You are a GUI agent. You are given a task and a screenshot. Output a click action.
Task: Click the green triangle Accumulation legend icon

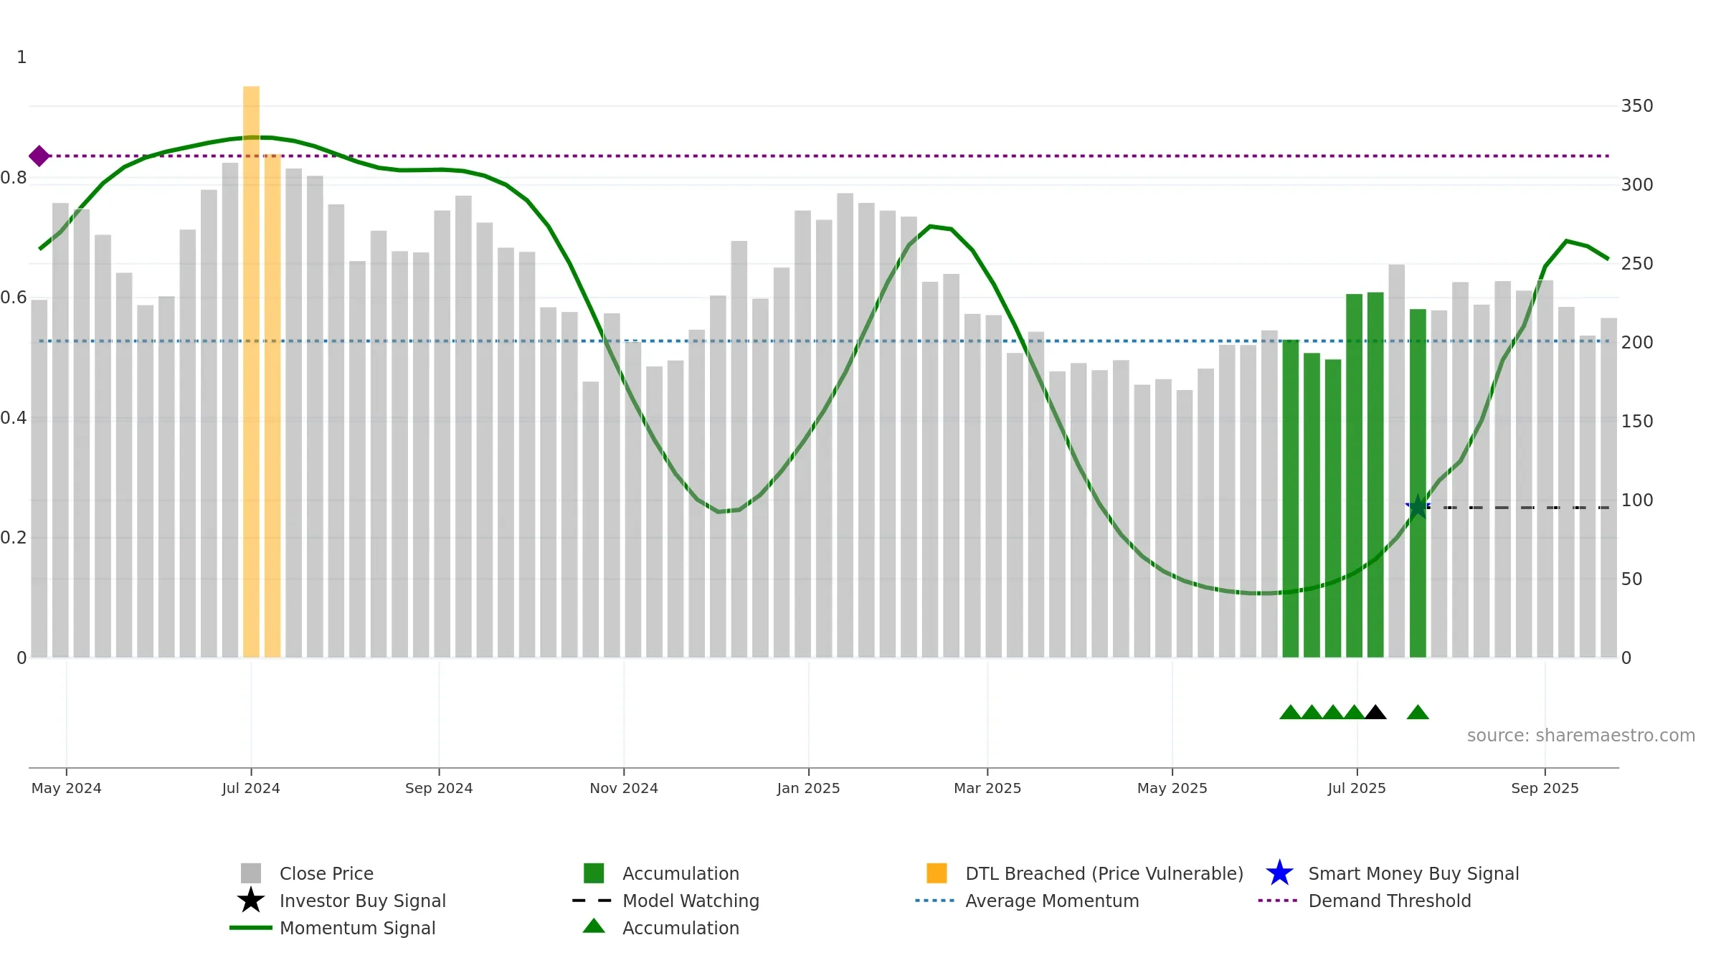tap(594, 926)
